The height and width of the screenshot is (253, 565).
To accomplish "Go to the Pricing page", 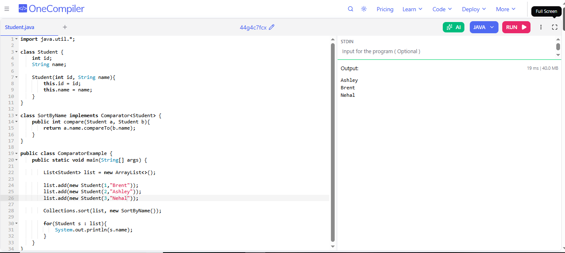I will 385,9.
